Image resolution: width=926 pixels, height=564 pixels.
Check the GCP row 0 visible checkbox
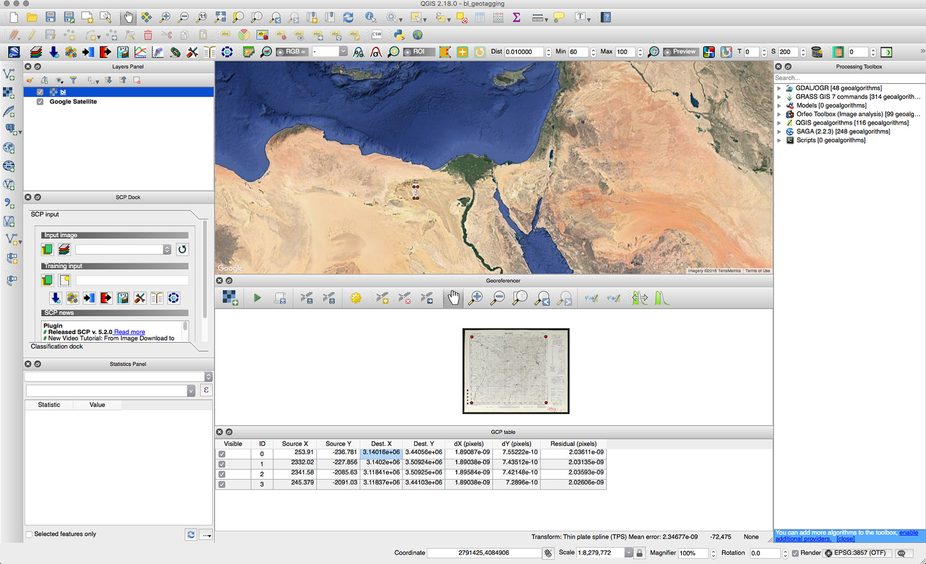[222, 452]
